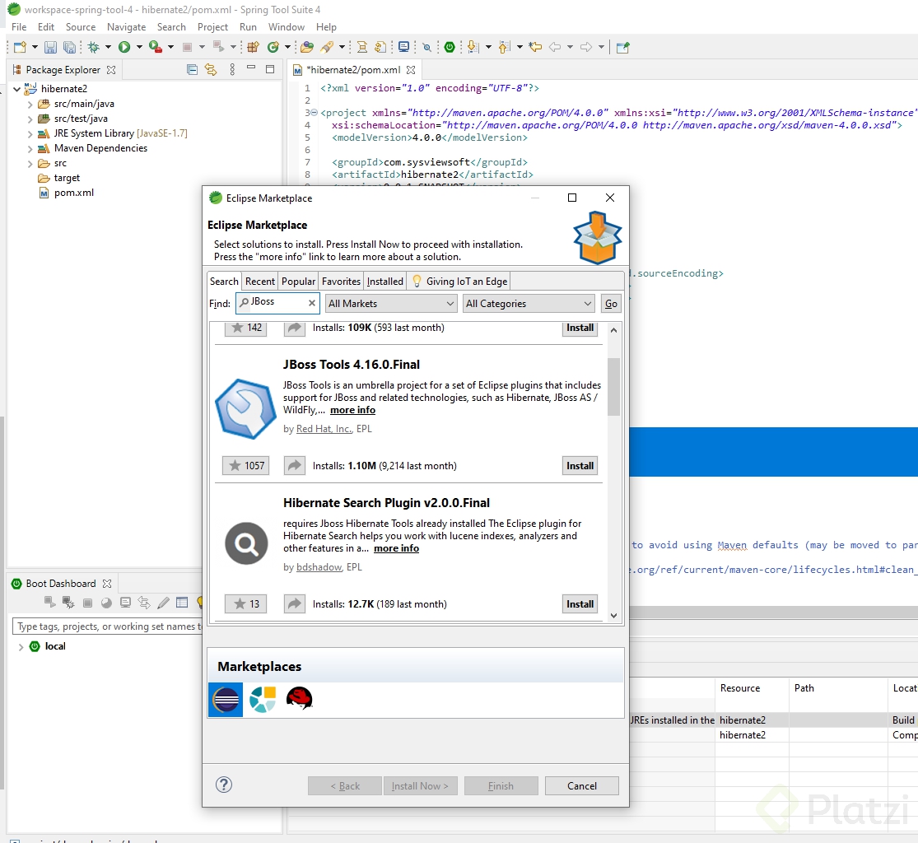Select the middle colorful marketplace catalog icon
Image resolution: width=918 pixels, height=843 pixels.
263,699
